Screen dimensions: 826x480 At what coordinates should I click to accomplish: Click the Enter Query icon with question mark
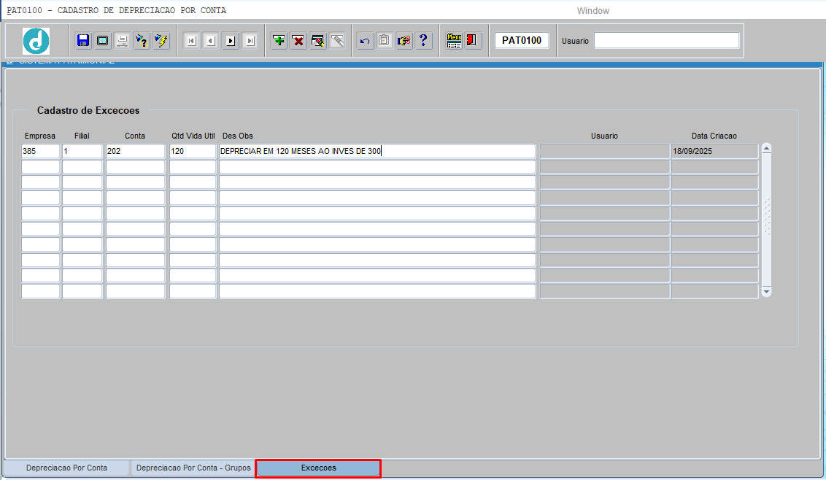pos(142,41)
